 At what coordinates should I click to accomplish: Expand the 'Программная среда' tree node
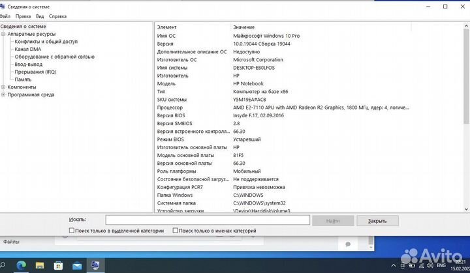pyautogui.click(x=3, y=94)
